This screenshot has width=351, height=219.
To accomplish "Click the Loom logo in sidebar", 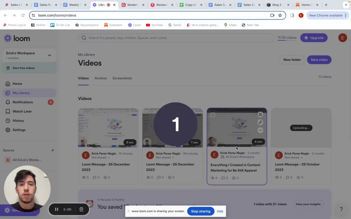I will pyautogui.click(x=17, y=39).
